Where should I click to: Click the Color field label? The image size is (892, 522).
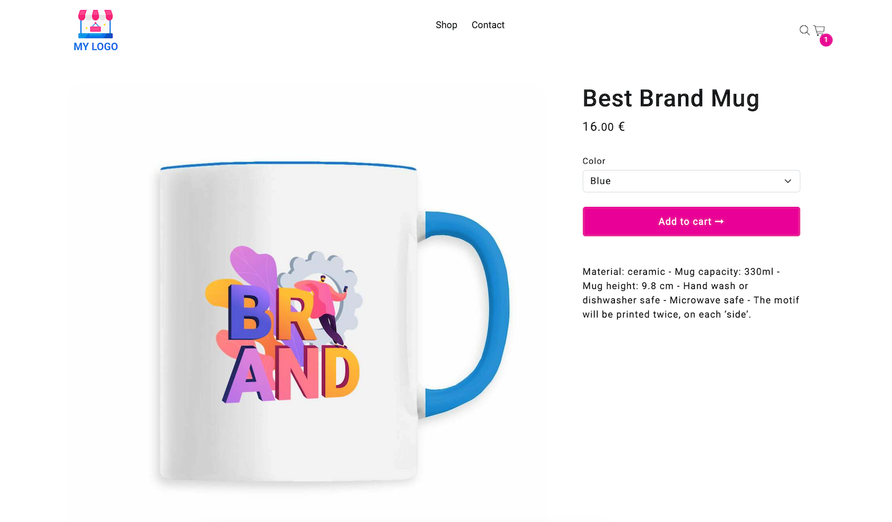pos(593,161)
